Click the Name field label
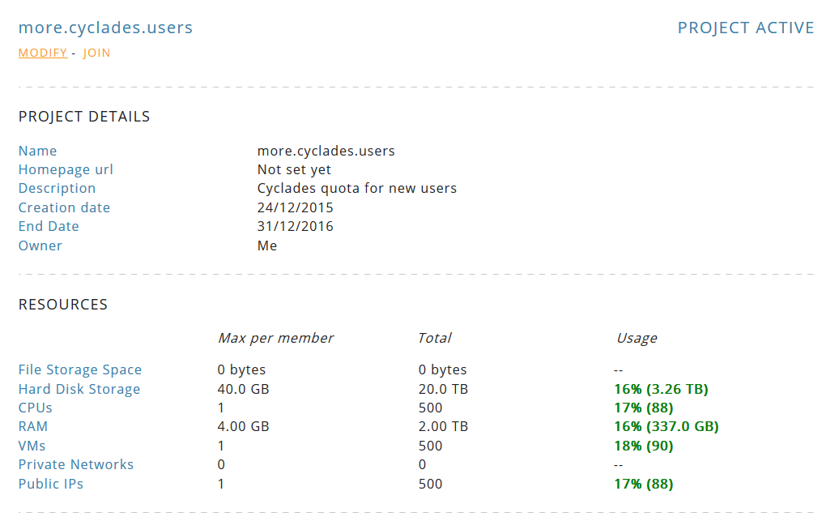The height and width of the screenshot is (521, 839). [x=37, y=151]
